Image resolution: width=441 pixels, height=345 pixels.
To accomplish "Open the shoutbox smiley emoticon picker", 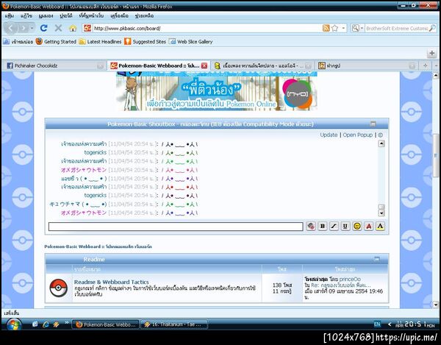I will [357, 227].
